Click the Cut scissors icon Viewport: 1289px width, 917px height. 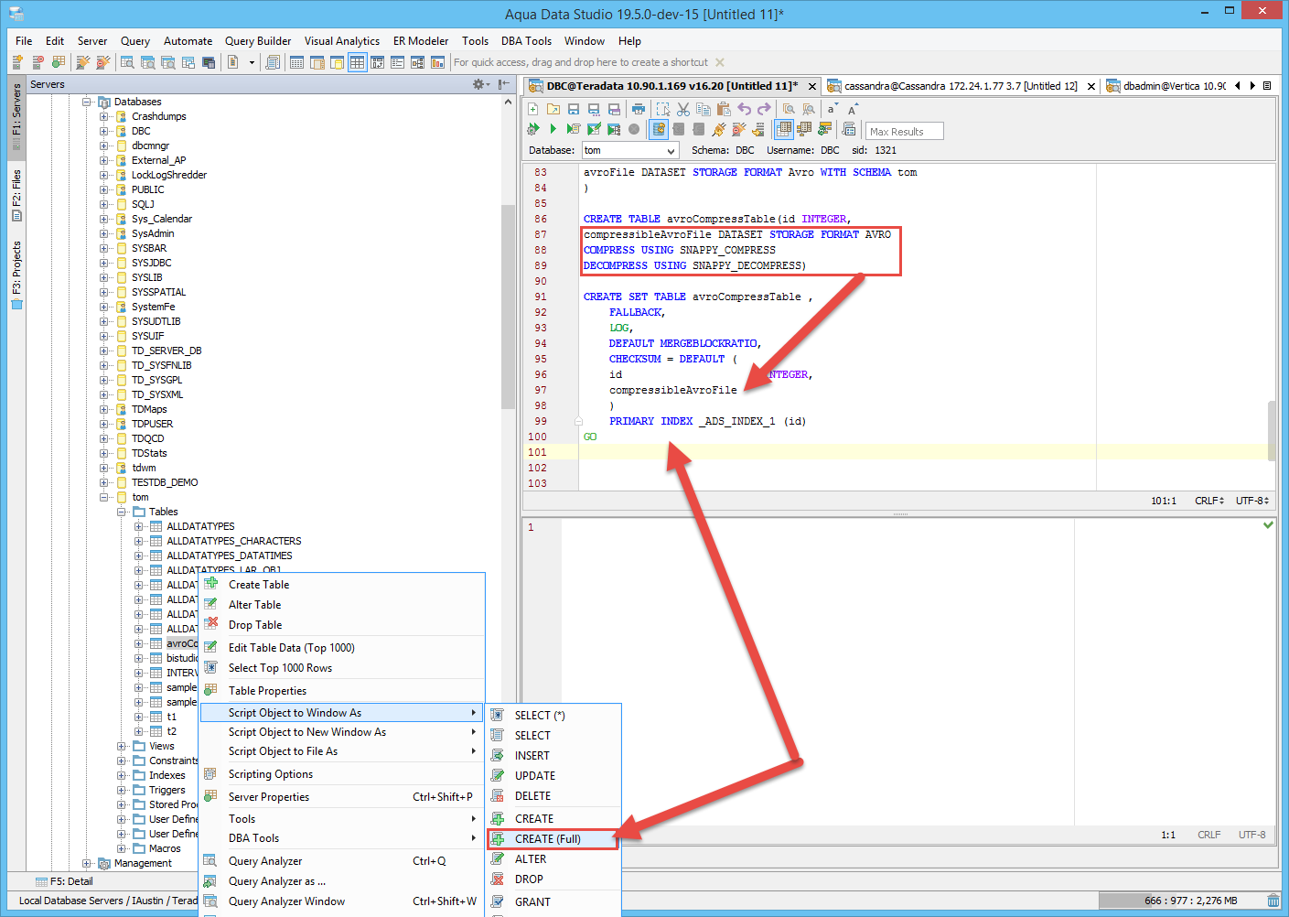(683, 109)
